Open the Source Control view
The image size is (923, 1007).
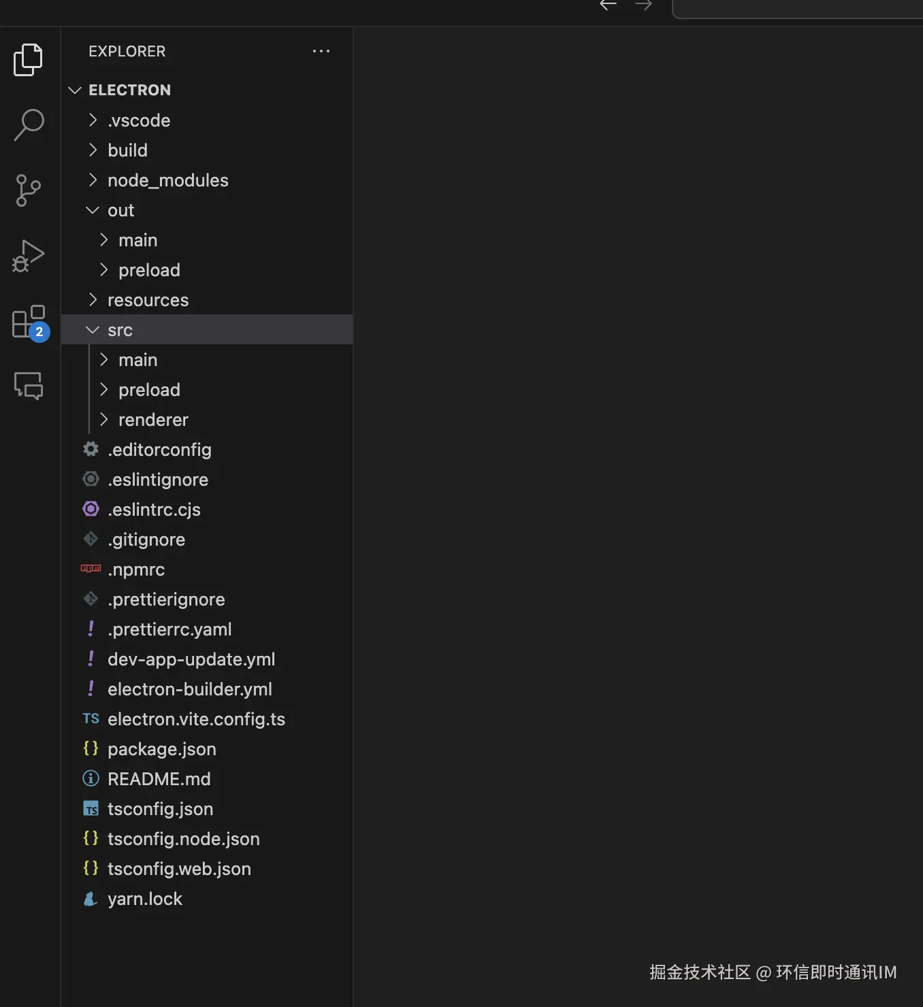pos(28,191)
